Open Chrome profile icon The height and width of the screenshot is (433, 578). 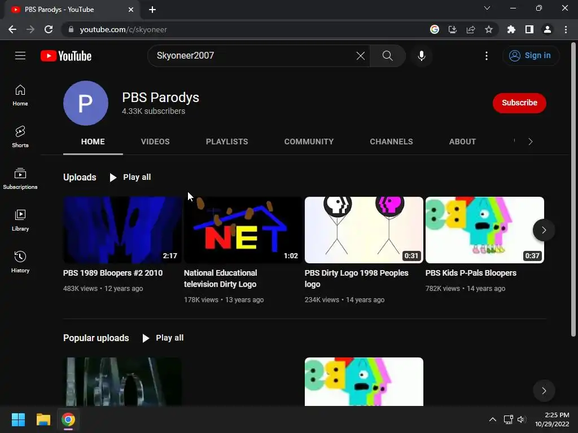[x=548, y=29]
